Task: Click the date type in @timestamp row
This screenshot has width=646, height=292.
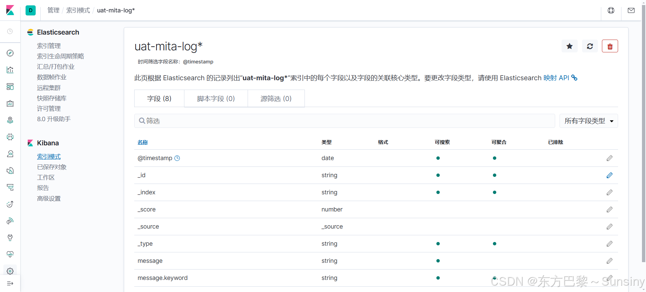Action: click(x=328, y=158)
